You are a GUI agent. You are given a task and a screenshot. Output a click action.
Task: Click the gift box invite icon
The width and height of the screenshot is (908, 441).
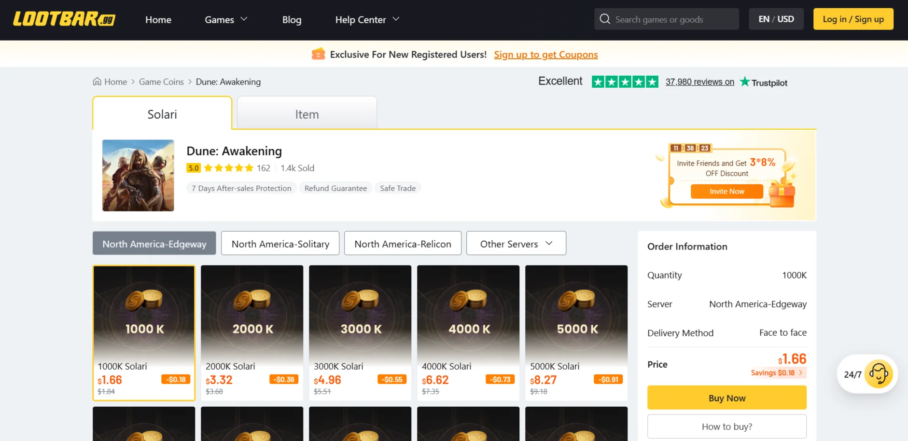point(781,193)
